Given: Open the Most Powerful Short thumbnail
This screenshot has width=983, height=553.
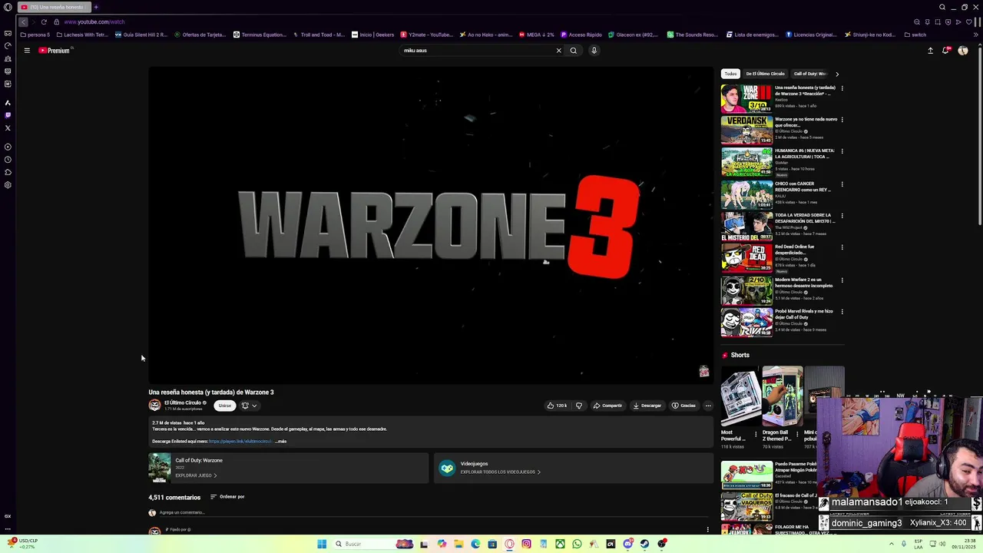Looking at the screenshot, I should pos(740,396).
